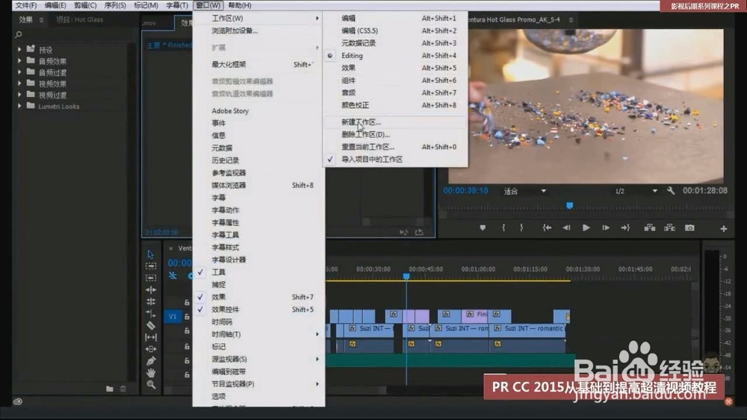Open the button editor plus icon
This screenshot has width=747, height=420.
[724, 229]
